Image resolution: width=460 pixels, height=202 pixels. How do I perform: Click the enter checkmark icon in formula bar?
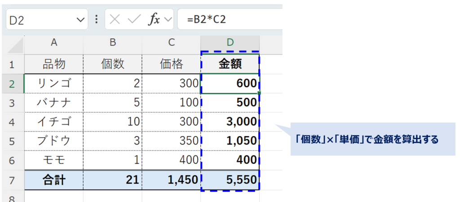134,20
